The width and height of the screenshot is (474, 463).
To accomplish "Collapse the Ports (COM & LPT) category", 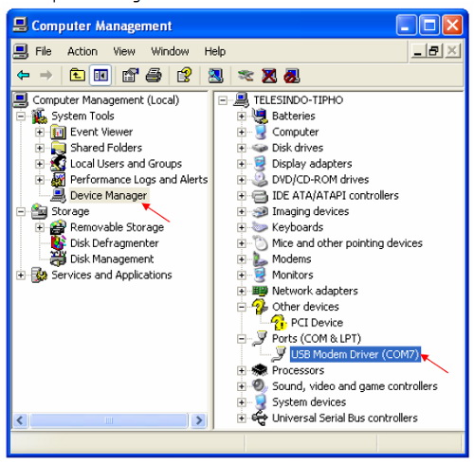I will (x=242, y=339).
